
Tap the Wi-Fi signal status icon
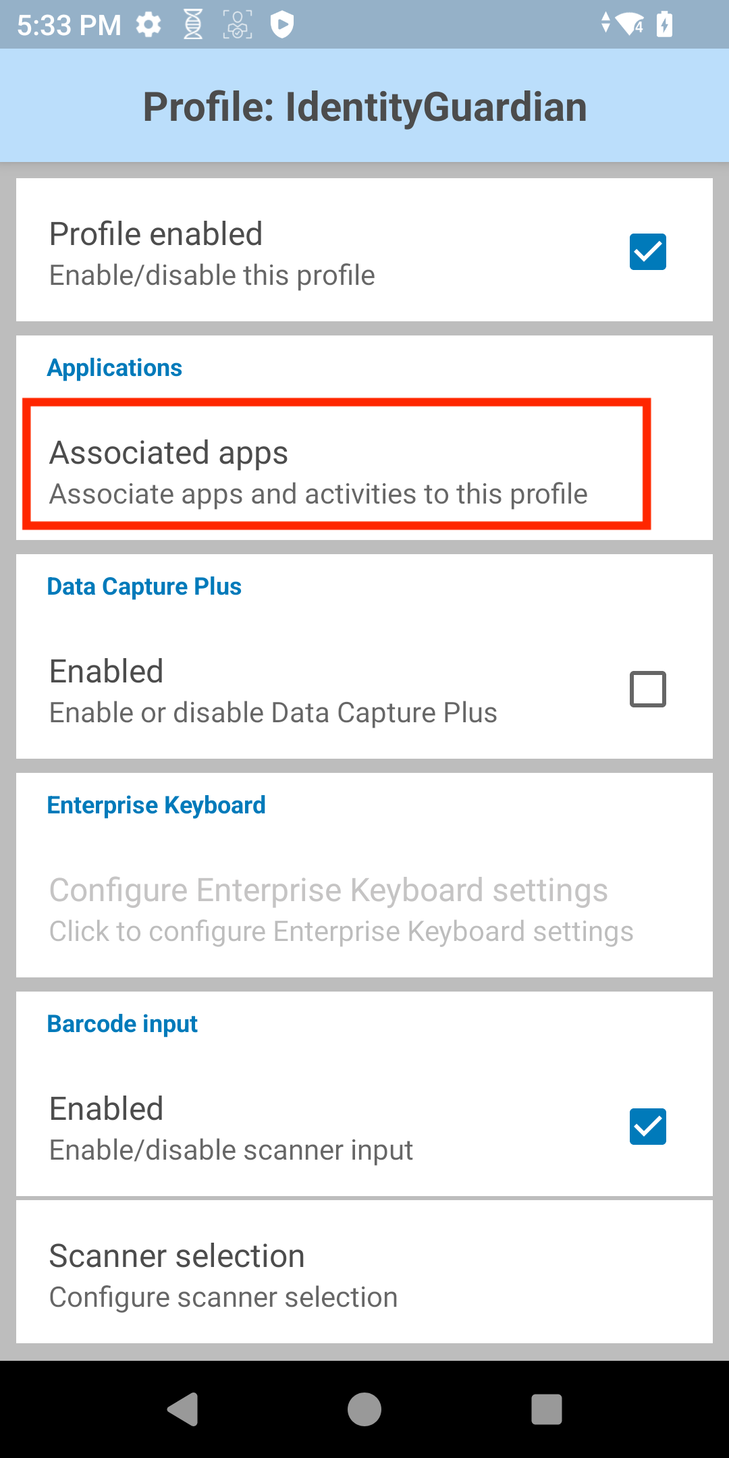coord(630,25)
